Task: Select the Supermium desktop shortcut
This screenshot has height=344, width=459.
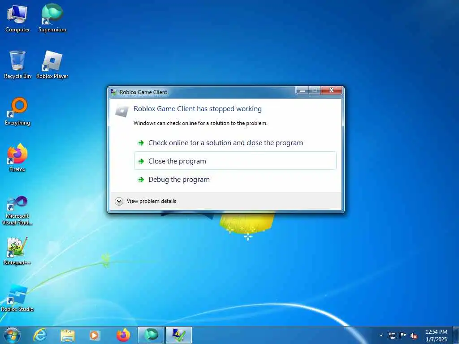Action: pyautogui.click(x=52, y=18)
